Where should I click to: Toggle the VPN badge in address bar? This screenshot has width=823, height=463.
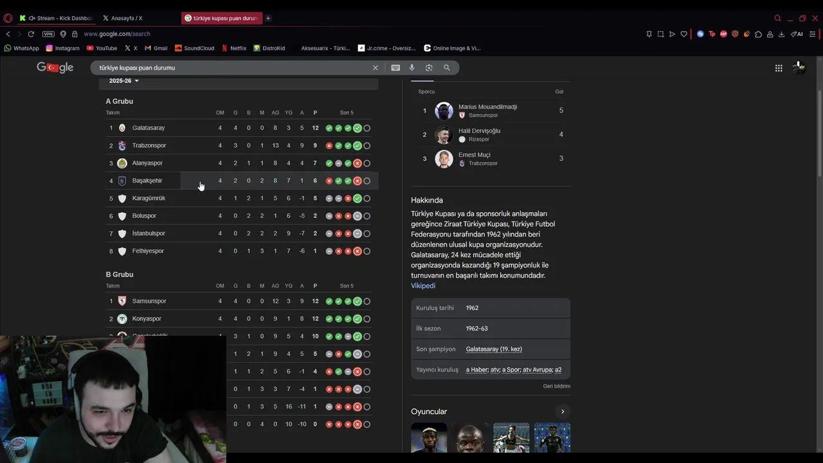[x=48, y=34]
